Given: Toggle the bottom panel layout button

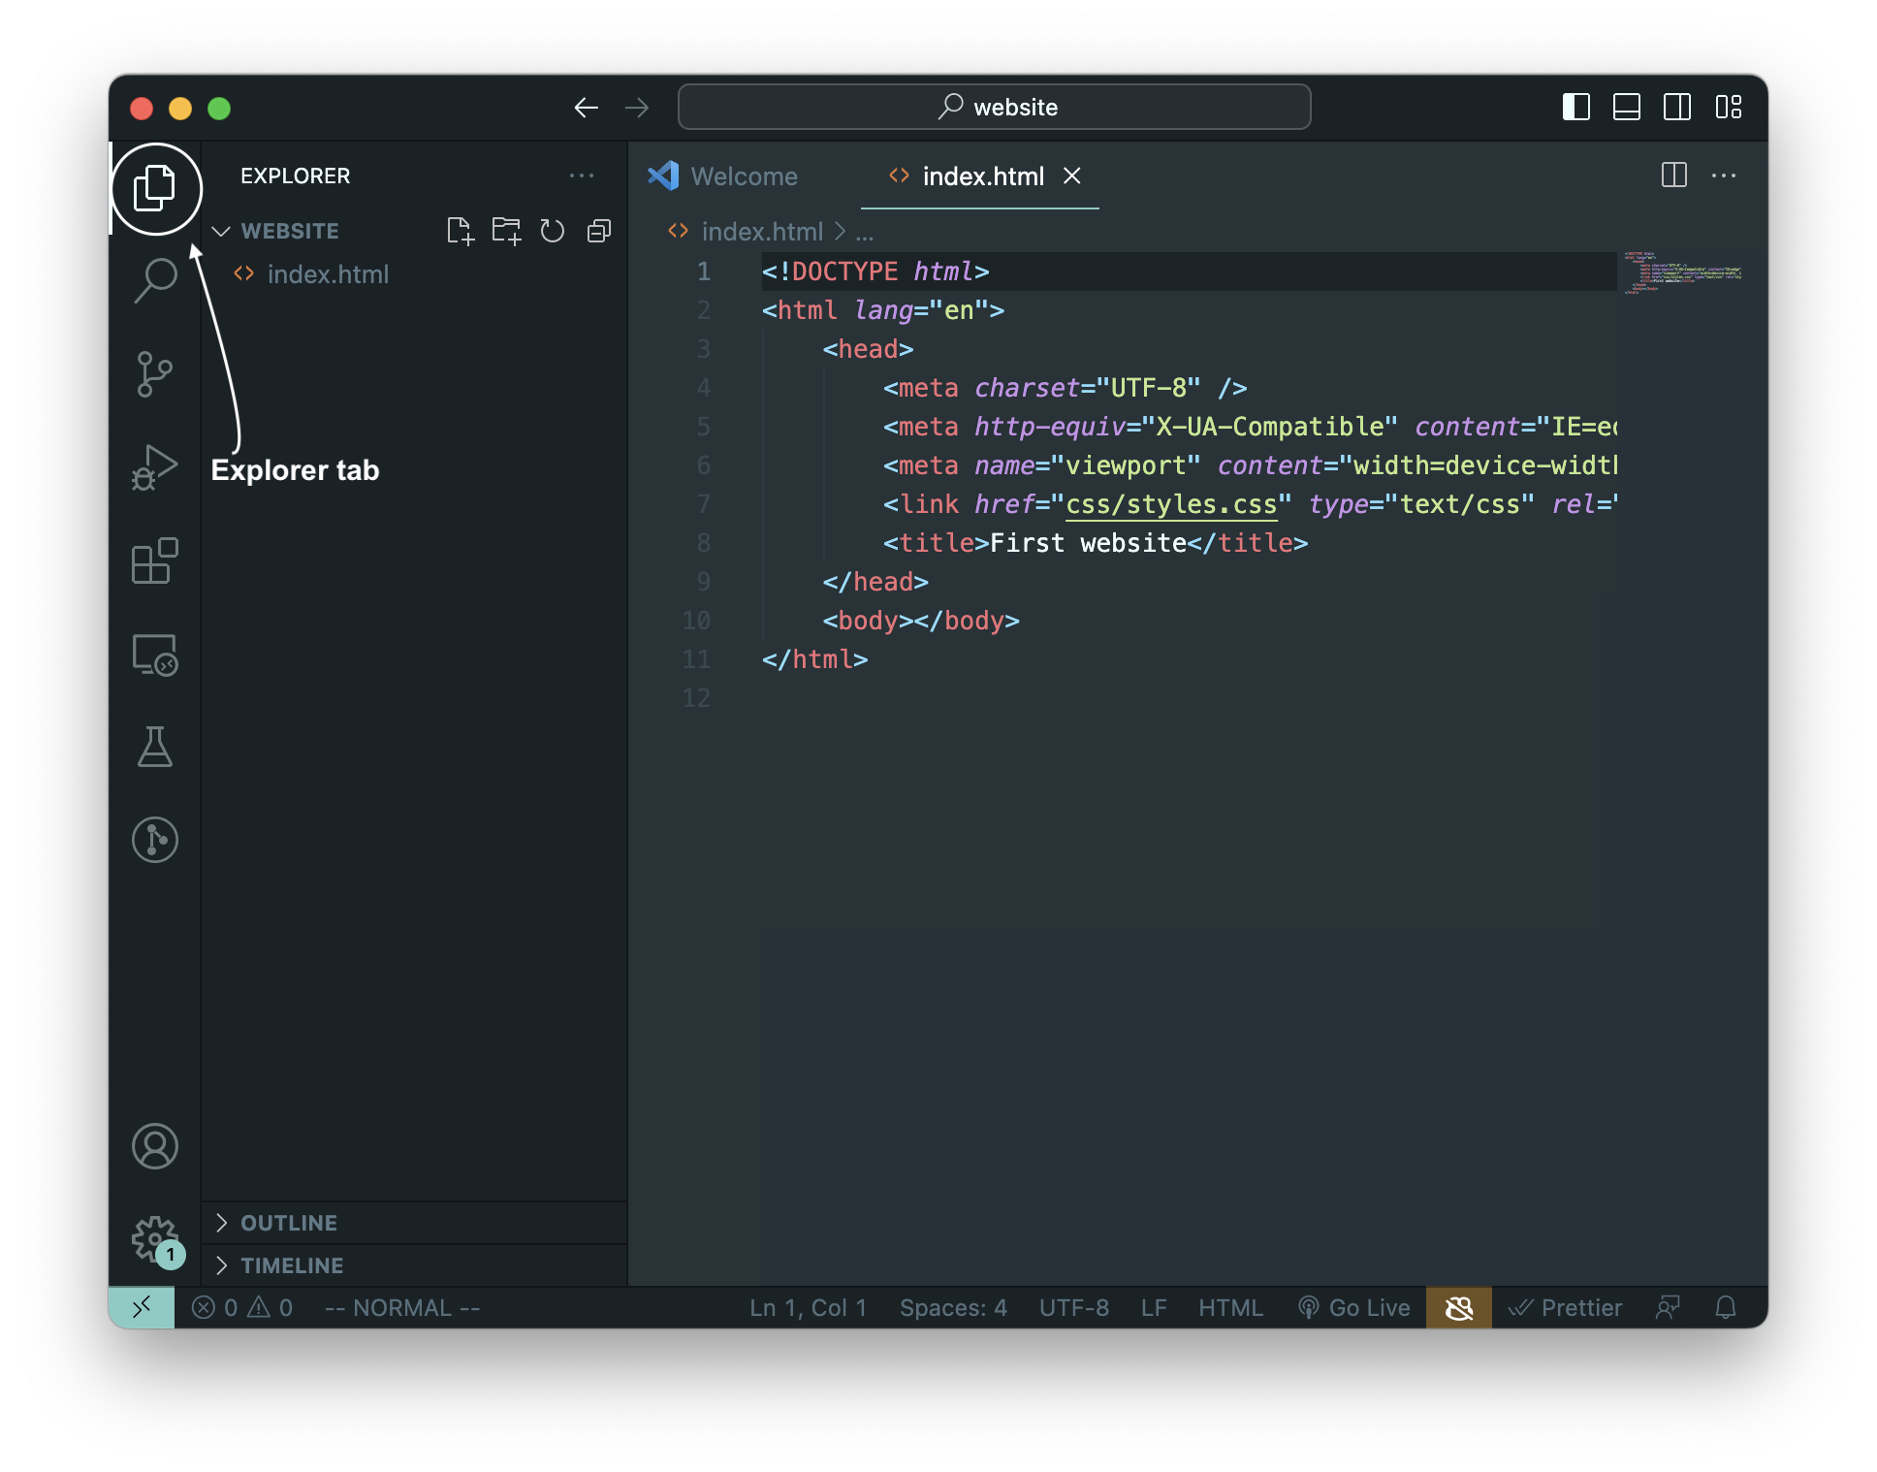Looking at the screenshot, I should pos(1627,107).
